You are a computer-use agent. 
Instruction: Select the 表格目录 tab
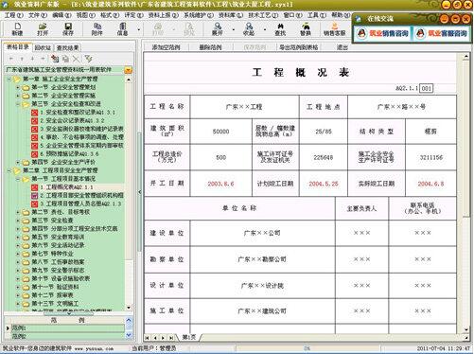tap(18, 47)
